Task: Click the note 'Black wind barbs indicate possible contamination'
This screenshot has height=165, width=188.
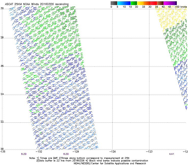Action: pos(119,161)
